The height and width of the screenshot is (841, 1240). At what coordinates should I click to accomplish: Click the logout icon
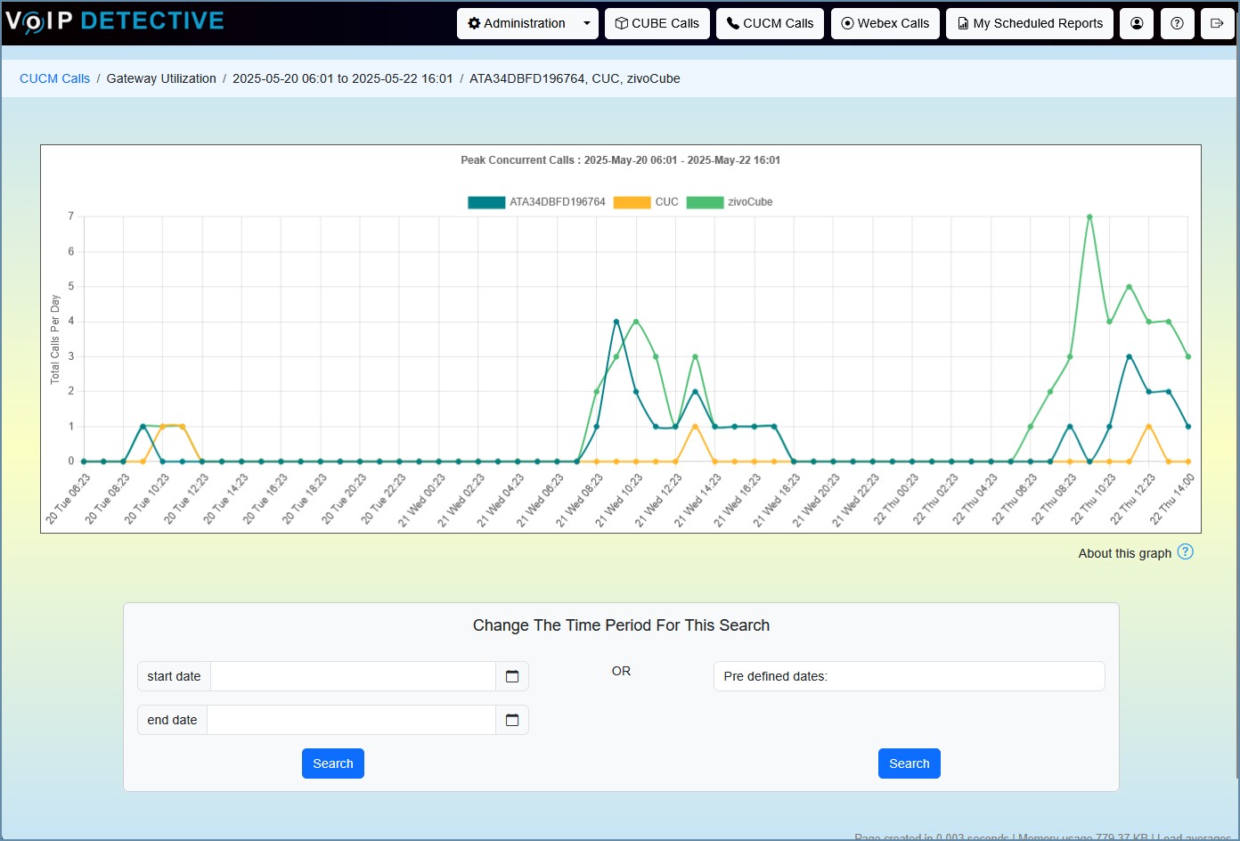pyautogui.click(x=1218, y=23)
